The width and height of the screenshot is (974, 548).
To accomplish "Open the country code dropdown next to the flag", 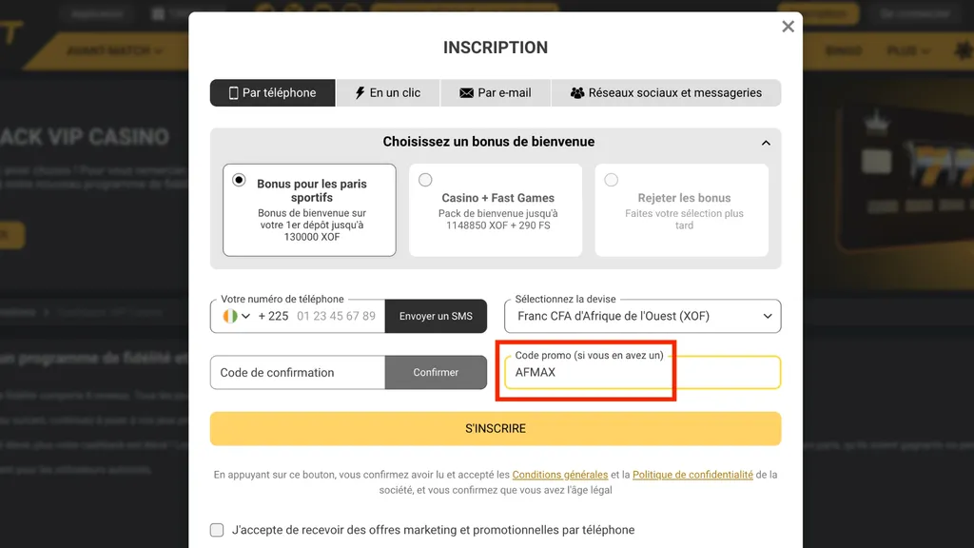I will pos(243,315).
